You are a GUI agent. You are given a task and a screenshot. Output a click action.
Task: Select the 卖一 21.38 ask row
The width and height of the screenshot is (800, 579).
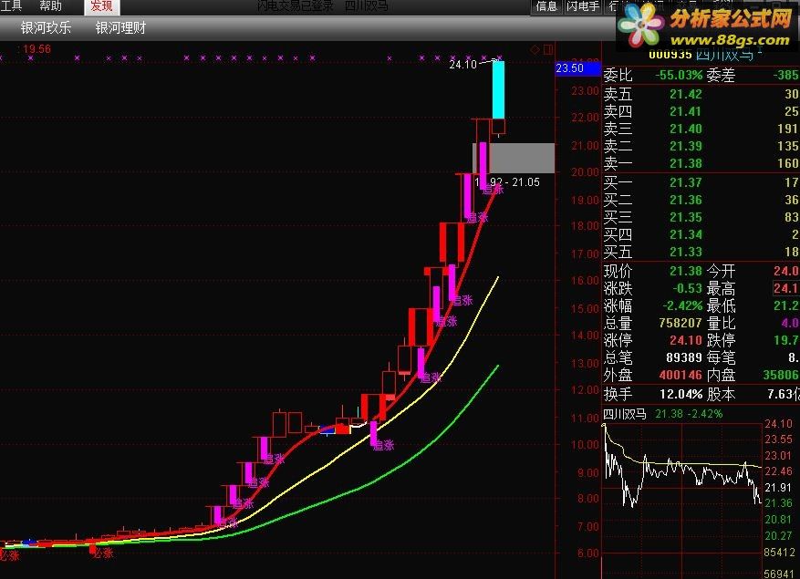[701, 163]
